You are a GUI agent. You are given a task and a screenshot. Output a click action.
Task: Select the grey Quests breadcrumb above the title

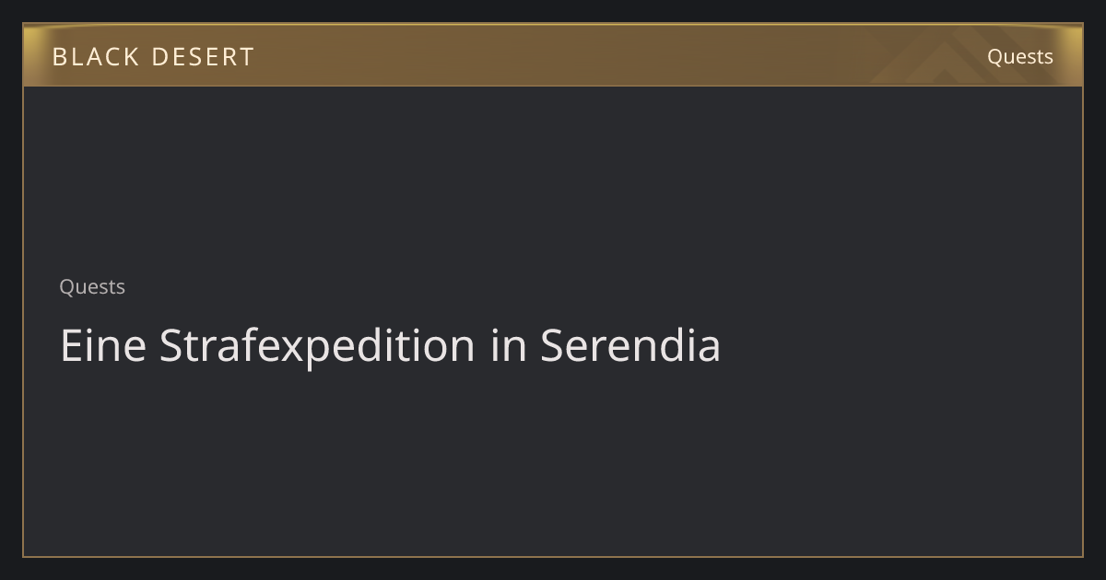pos(92,286)
